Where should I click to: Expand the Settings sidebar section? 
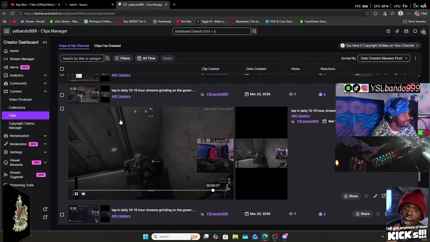[45, 152]
